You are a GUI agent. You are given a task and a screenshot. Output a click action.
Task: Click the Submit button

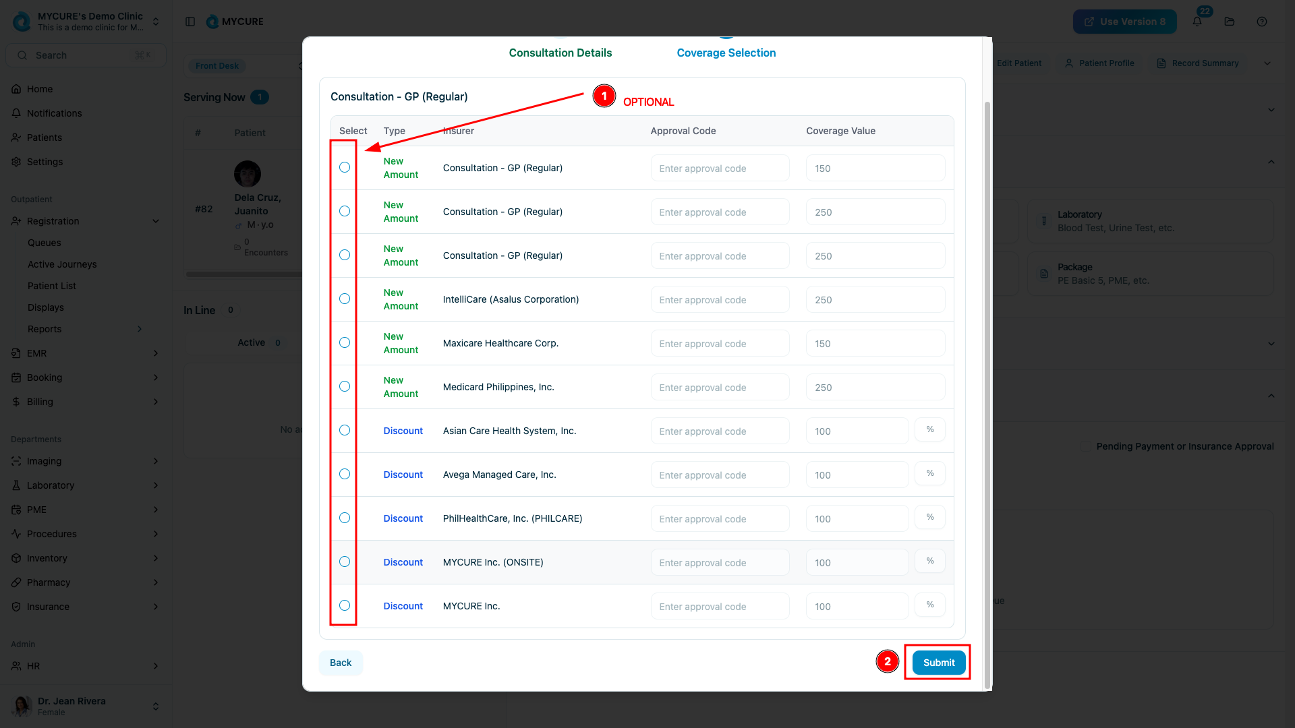coord(938,663)
